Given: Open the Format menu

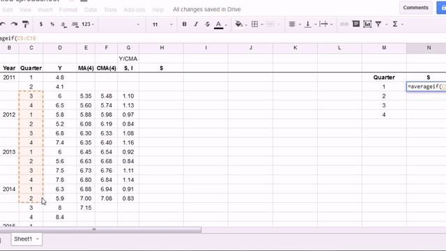Looking at the screenshot, I should pos(68,10).
